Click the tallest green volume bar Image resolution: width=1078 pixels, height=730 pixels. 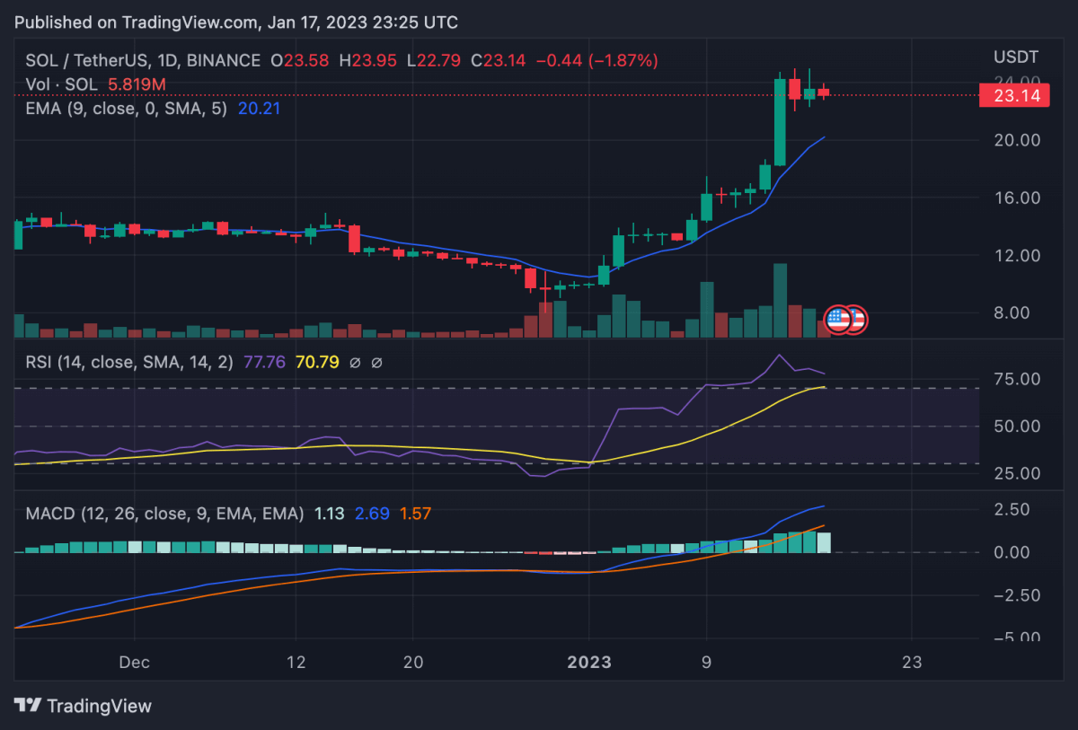click(x=780, y=300)
